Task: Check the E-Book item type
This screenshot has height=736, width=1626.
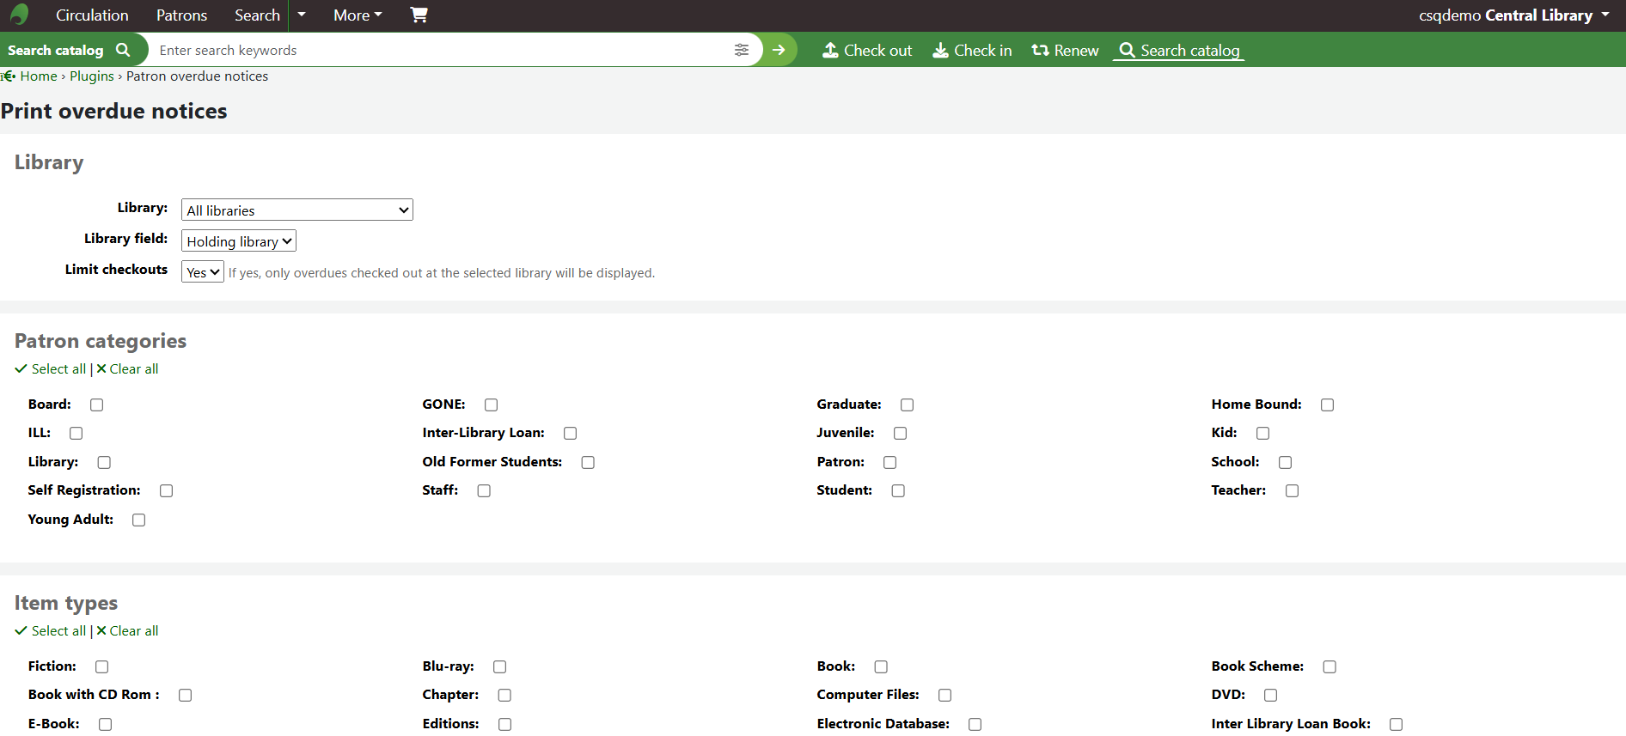Action: point(106,725)
